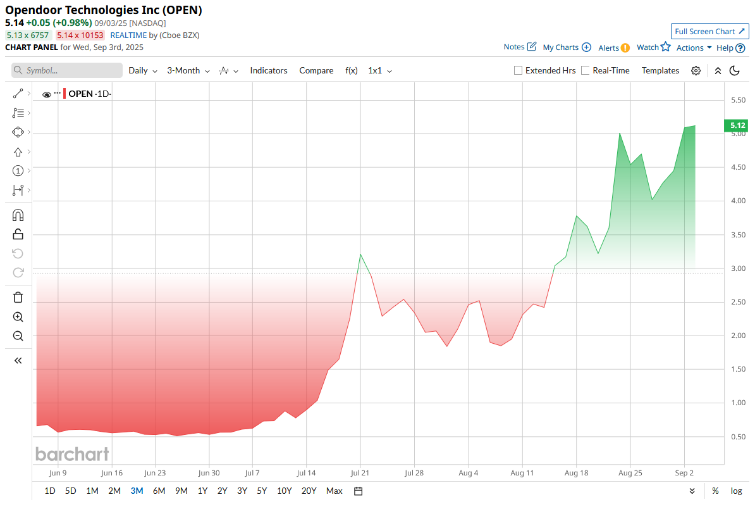755x509 pixels.
Task: Switch to dark mode theme
Action: [x=735, y=70]
